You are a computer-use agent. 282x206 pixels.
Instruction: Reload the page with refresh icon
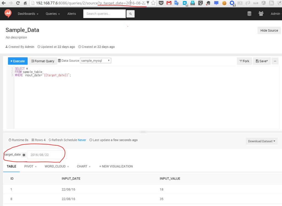[x=18, y=3]
